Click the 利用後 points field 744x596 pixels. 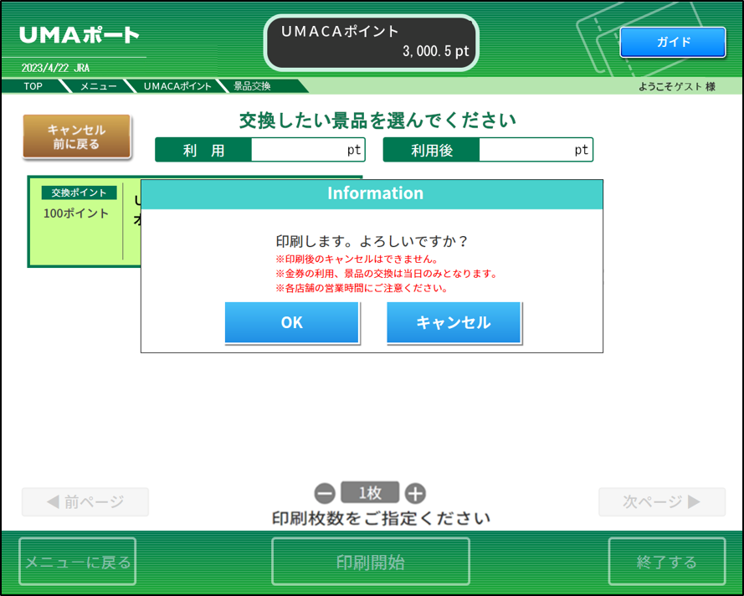pyautogui.click(x=535, y=150)
